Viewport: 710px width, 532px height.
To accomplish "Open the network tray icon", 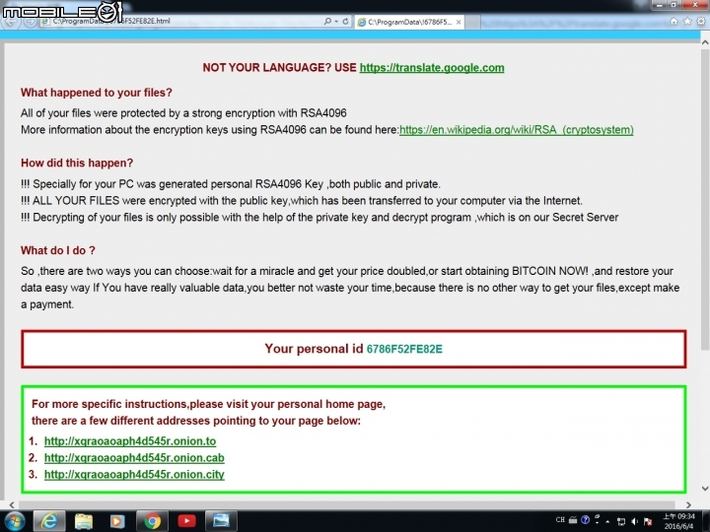I will (x=621, y=521).
